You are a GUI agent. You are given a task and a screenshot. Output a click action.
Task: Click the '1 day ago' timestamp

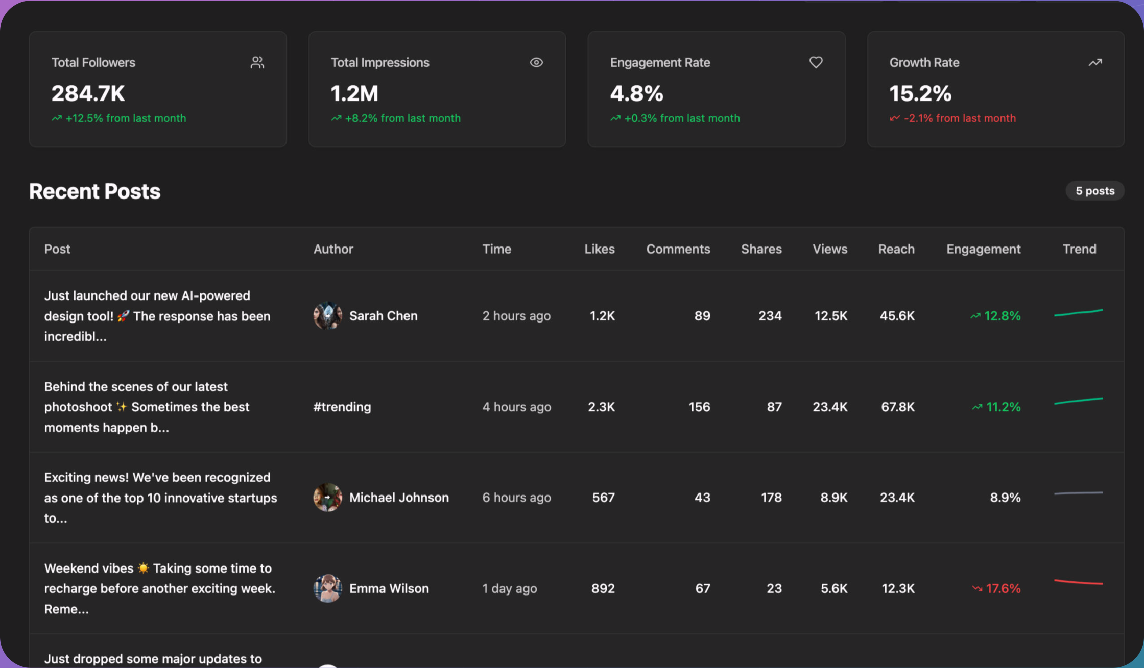[510, 588]
